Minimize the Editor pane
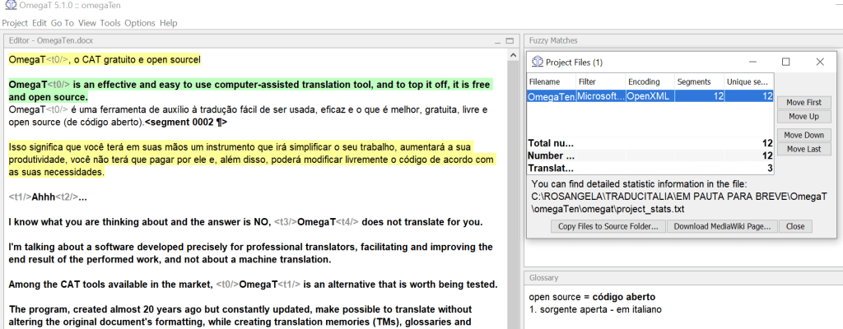Screen dimensions: 843x329 pos(500,41)
